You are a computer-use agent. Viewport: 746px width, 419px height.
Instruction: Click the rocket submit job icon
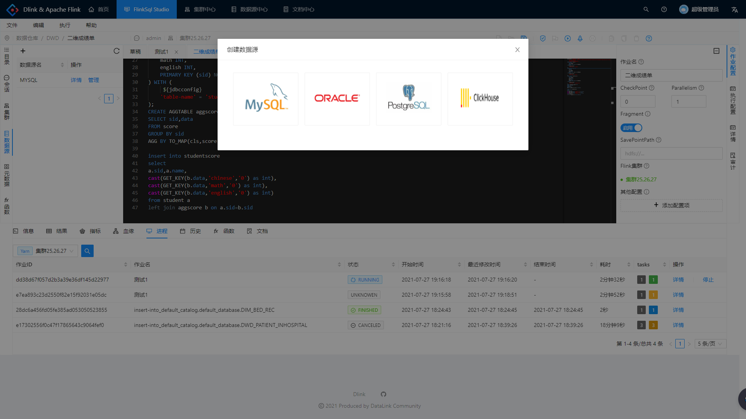pos(580,38)
